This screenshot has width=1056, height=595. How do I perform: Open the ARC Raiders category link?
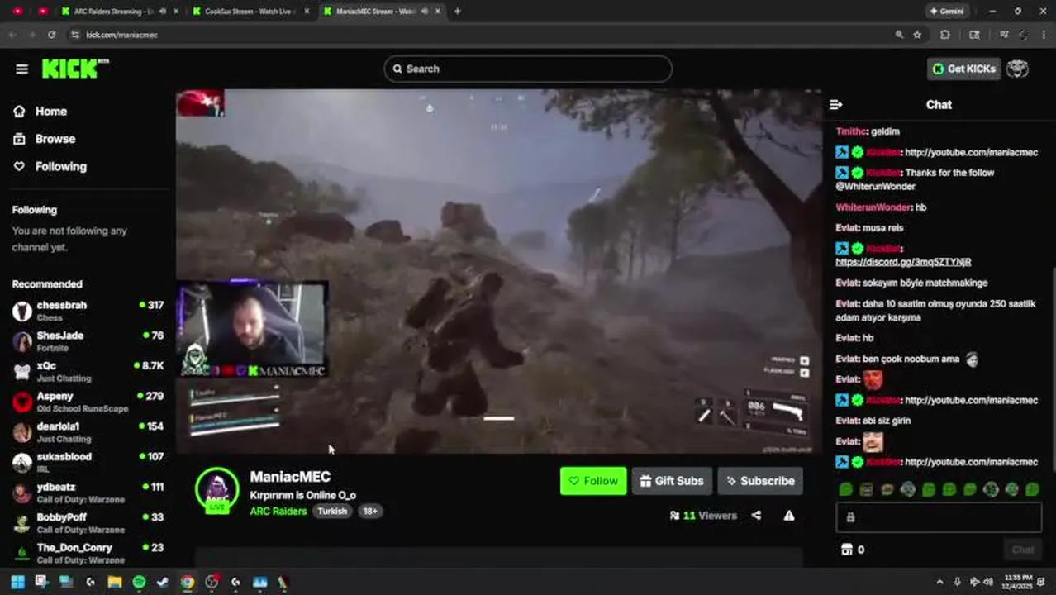[x=278, y=512]
